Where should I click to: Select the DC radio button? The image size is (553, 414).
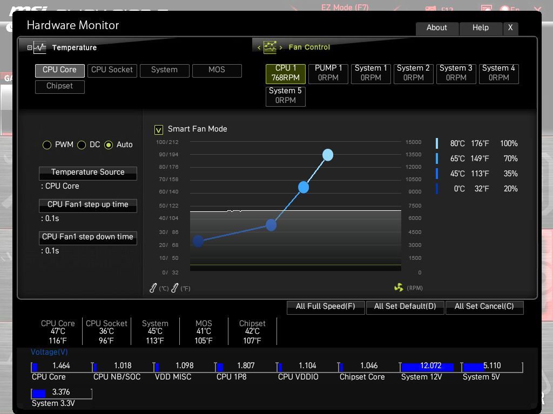click(82, 144)
